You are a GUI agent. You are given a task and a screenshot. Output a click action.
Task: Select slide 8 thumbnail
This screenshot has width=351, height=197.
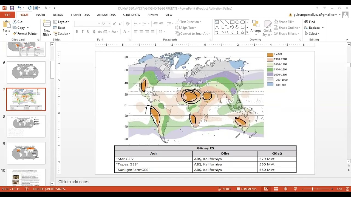point(26,126)
